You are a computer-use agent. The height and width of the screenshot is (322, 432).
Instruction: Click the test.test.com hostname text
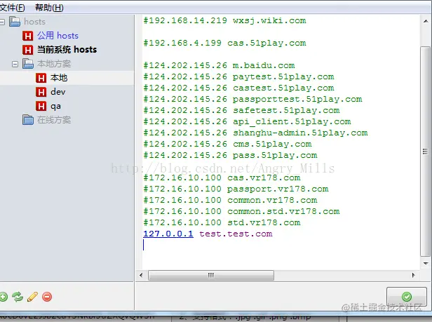pyautogui.click(x=236, y=234)
